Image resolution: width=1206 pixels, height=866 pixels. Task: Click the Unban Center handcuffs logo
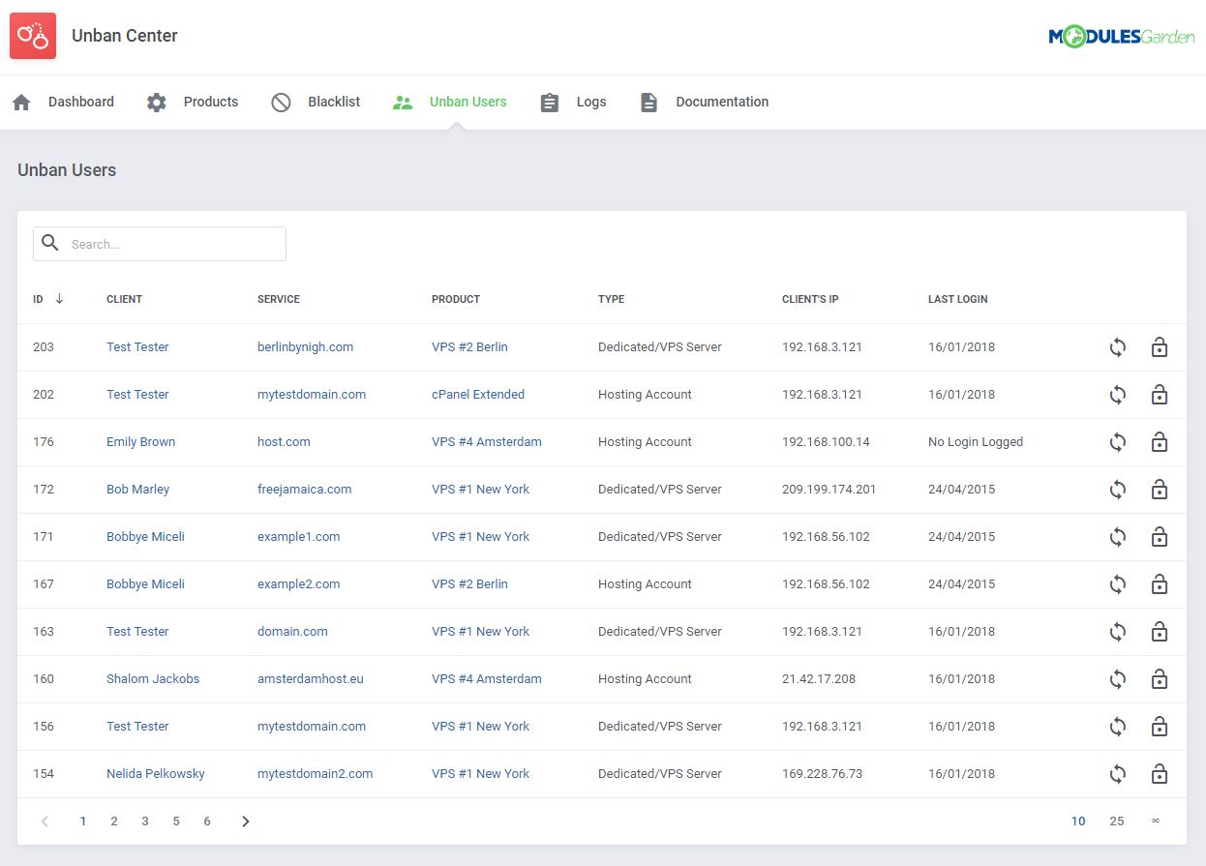[x=33, y=36]
